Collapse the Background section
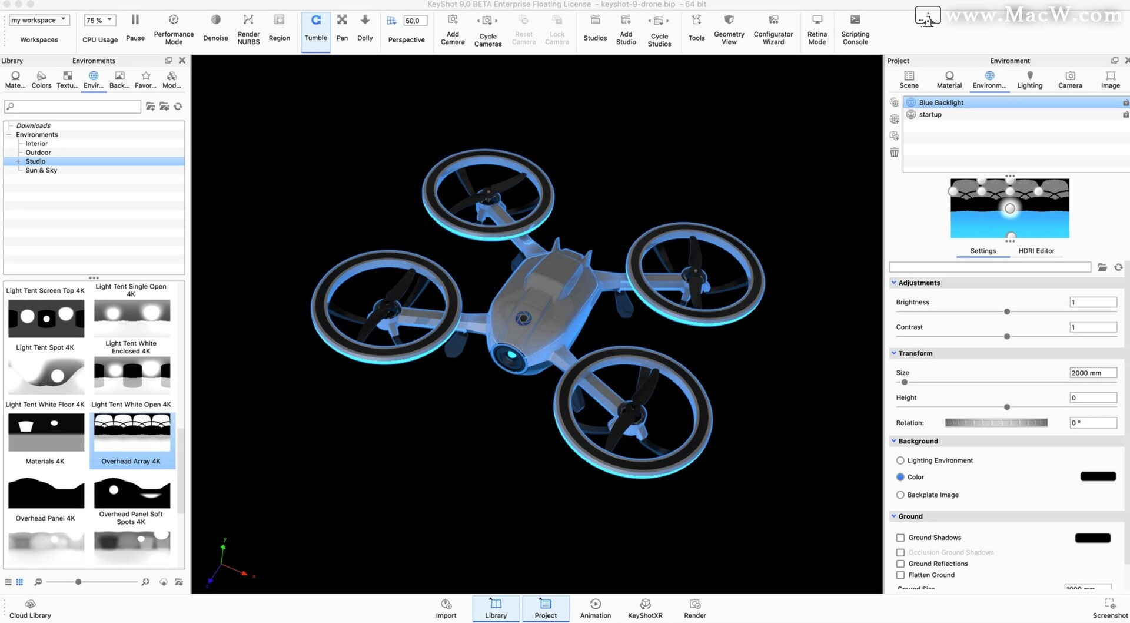Image resolution: width=1130 pixels, height=623 pixels. click(x=893, y=441)
